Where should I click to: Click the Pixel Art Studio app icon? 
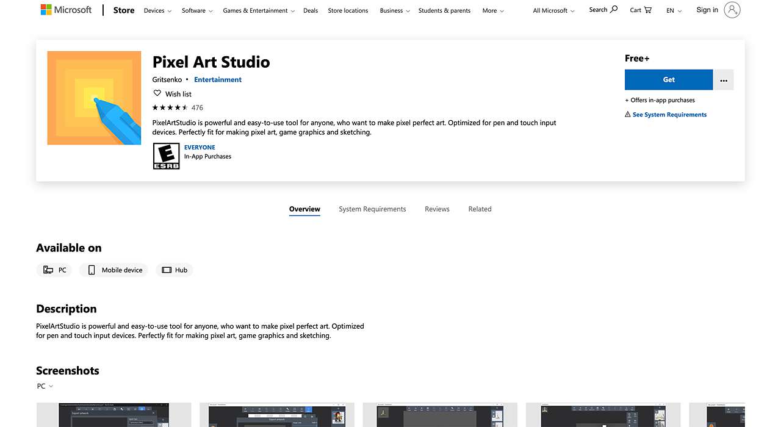[x=94, y=98]
